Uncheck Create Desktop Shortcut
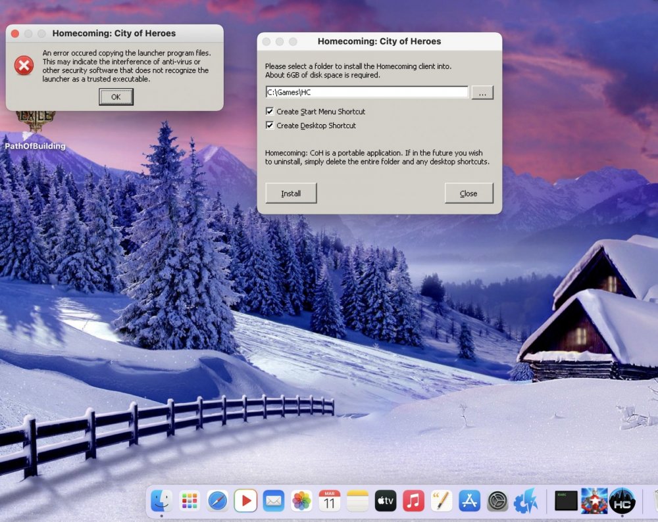The image size is (658, 522). pos(270,126)
